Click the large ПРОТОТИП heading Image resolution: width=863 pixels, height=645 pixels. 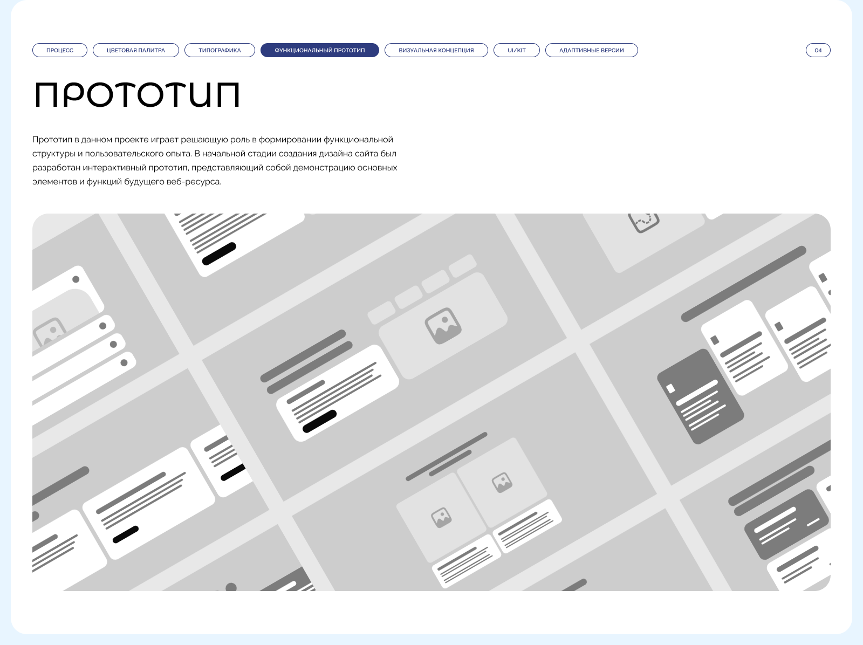(x=137, y=95)
